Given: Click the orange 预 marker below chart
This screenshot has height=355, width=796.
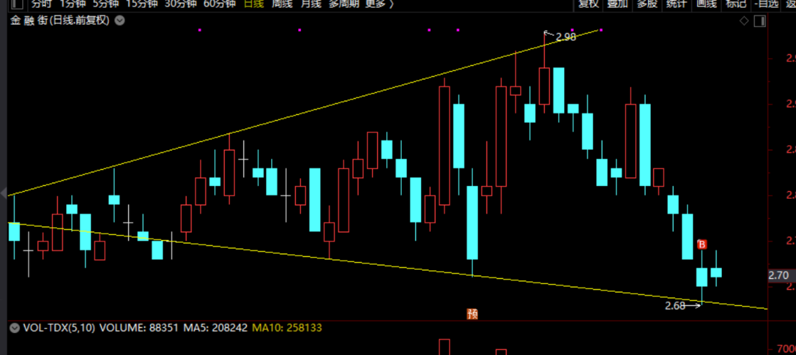Looking at the screenshot, I should [472, 314].
